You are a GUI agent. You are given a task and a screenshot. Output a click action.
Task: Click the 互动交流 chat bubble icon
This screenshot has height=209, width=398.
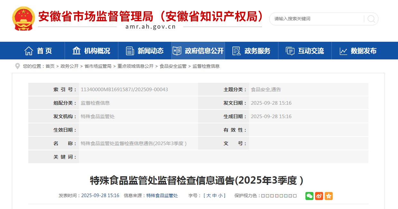click(x=290, y=51)
